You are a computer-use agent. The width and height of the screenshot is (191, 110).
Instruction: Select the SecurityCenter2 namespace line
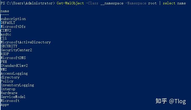16,50
